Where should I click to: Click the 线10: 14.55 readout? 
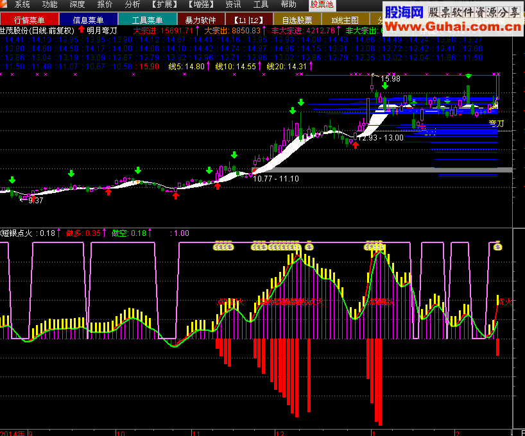[236, 67]
